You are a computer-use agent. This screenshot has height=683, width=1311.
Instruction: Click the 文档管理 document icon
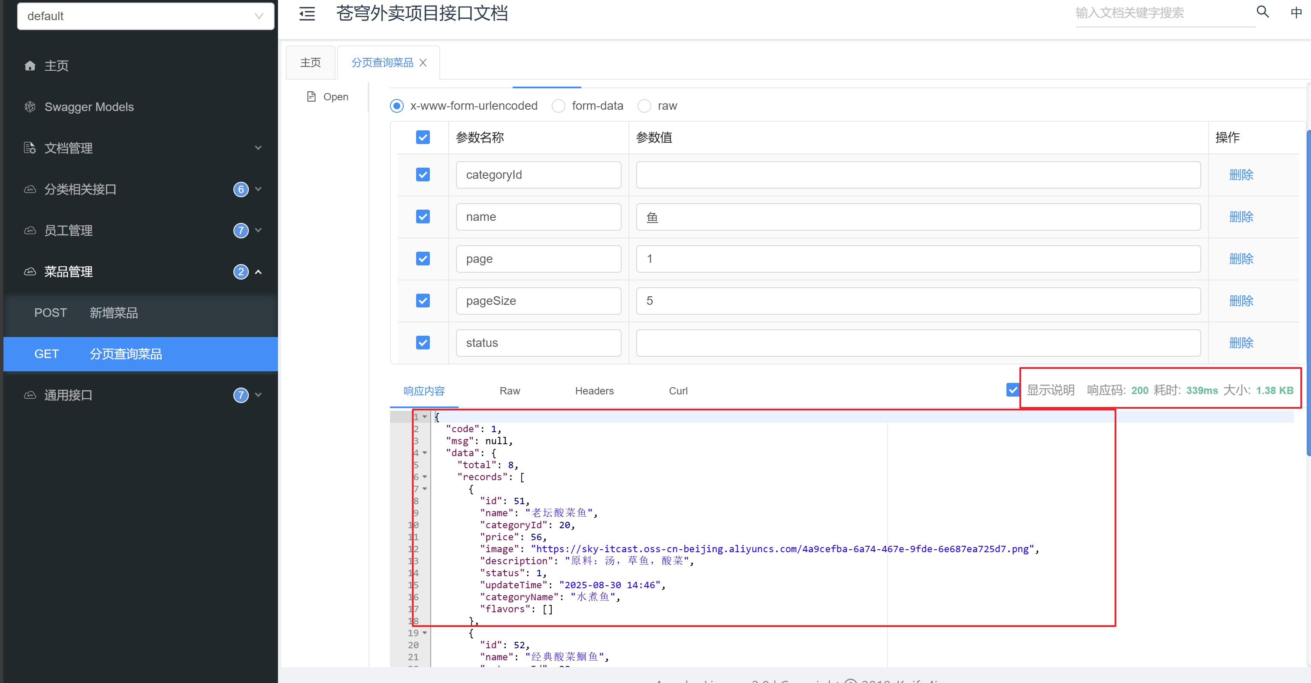[30, 148]
